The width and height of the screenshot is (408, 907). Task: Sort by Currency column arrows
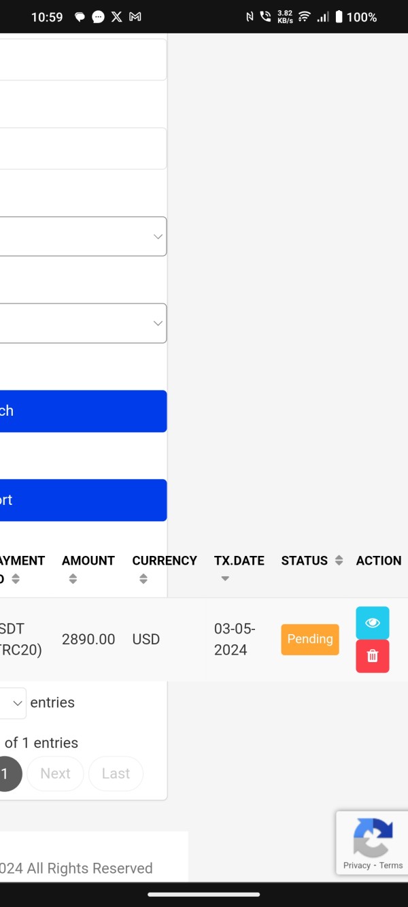coord(143,579)
